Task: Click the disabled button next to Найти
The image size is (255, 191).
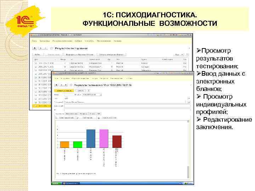Action: coord(53,54)
